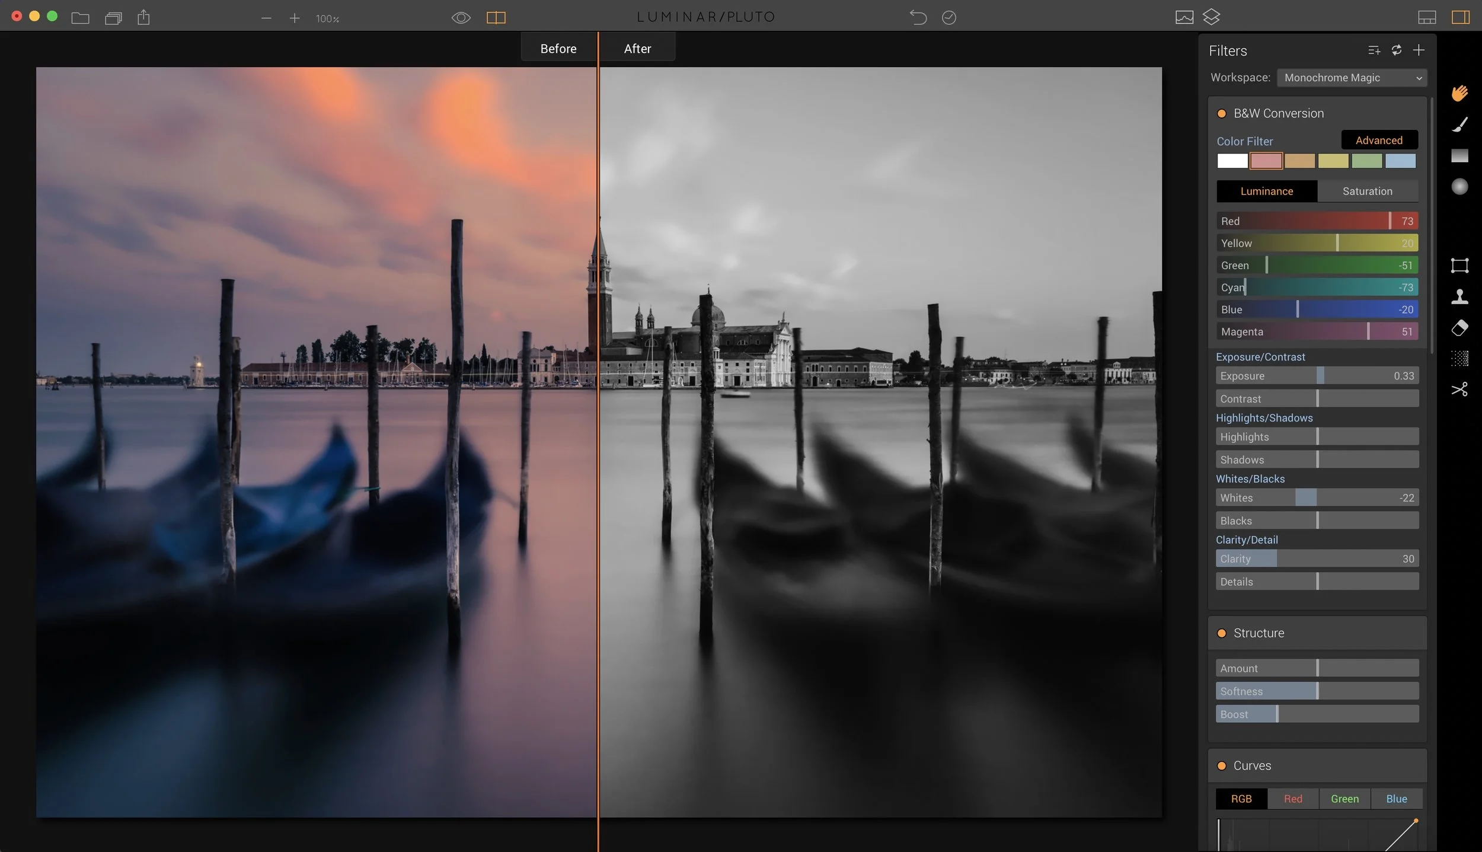Click the Advanced button
This screenshot has height=852, width=1482.
(x=1379, y=140)
